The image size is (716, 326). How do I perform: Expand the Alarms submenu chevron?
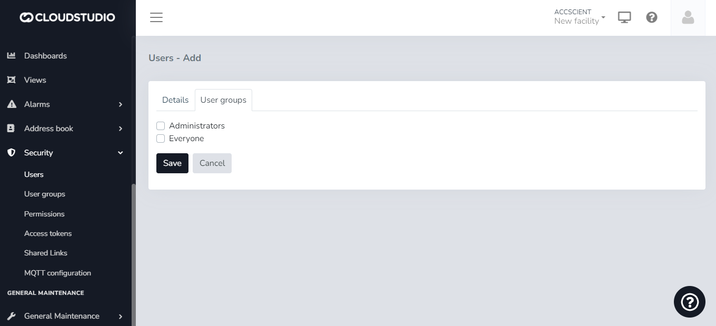tap(121, 104)
